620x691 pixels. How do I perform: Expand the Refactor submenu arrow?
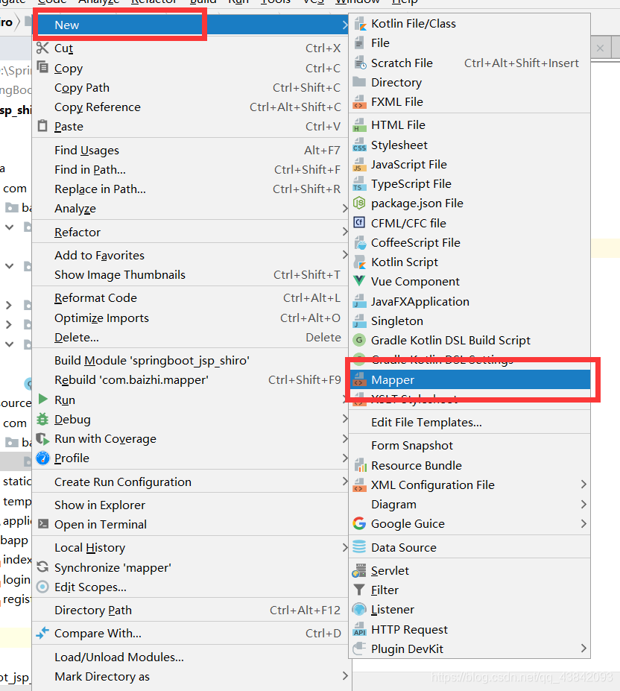click(344, 232)
